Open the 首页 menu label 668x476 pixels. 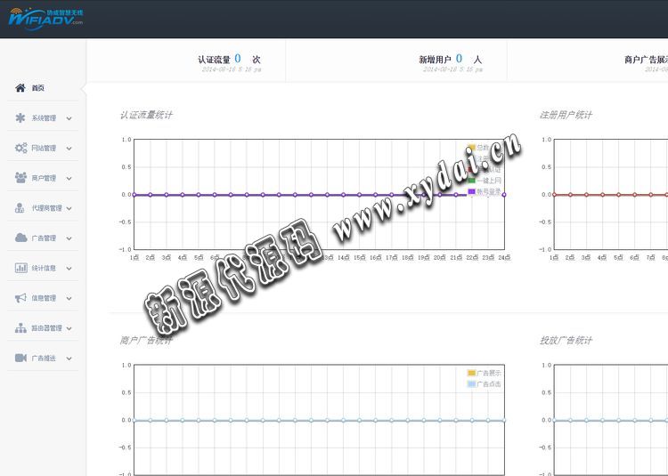(38, 88)
